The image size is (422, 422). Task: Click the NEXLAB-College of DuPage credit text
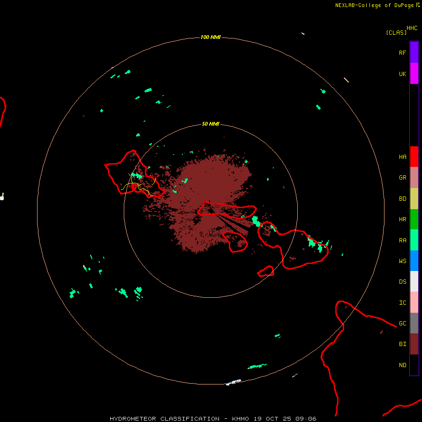click(374, 5)
